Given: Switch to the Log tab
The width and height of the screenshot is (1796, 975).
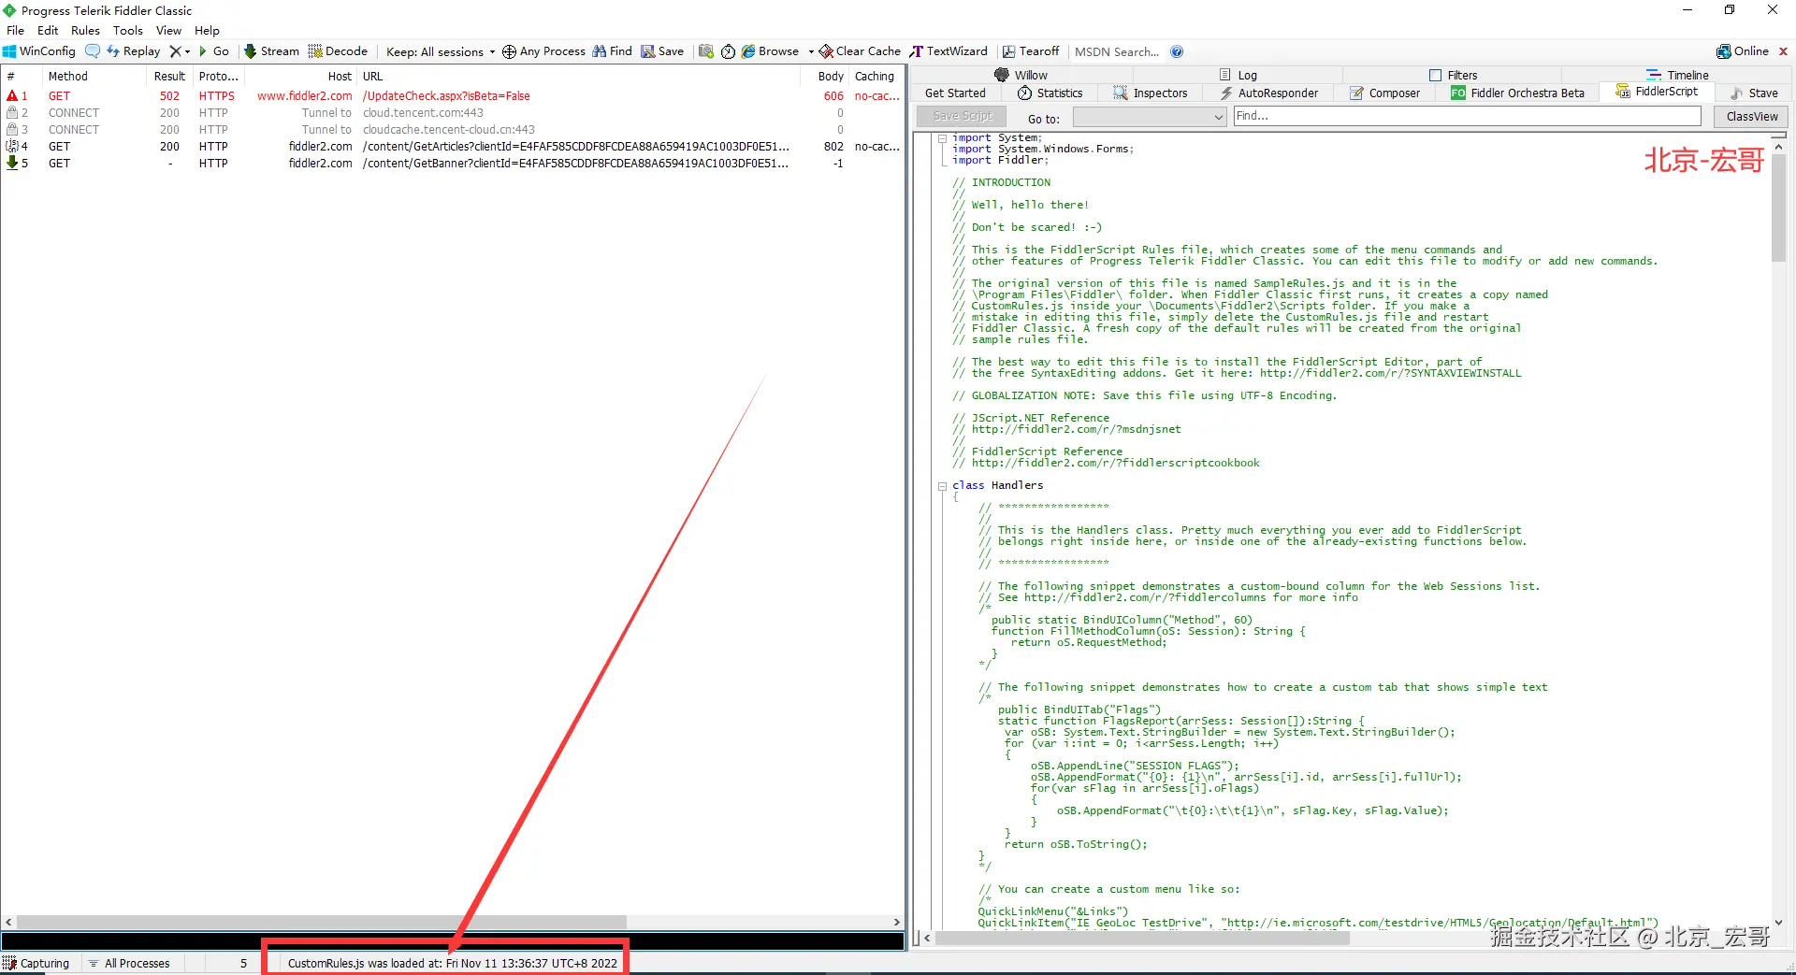Looking at the screenshot, I should [1238, 75].
